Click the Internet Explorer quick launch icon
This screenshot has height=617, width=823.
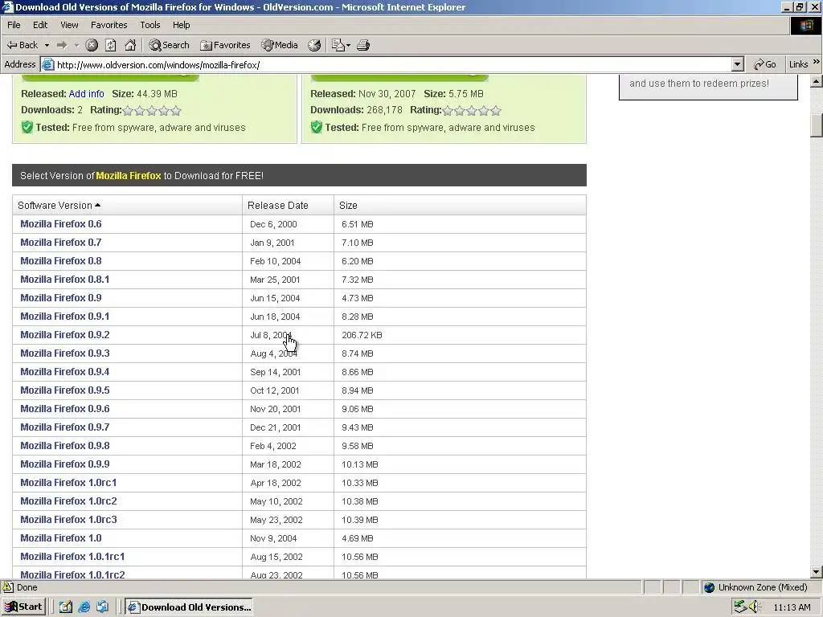[x=84, y=607]
